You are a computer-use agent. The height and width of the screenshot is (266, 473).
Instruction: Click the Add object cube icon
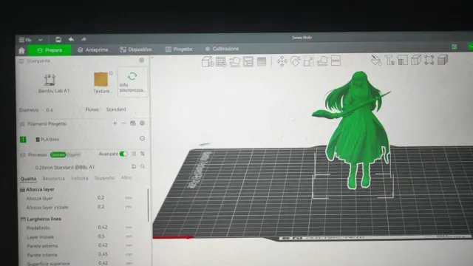208,61
